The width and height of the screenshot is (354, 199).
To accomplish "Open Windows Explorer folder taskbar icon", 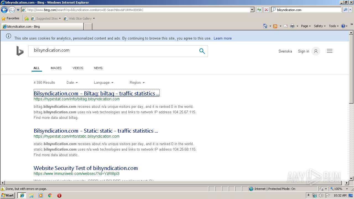I will click(31, 195).
